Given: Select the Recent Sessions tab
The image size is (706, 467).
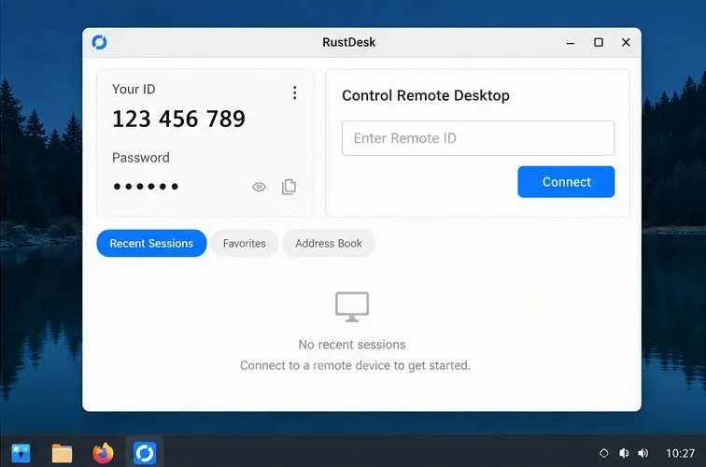Looking at the screenshot, I should [151, 243].
